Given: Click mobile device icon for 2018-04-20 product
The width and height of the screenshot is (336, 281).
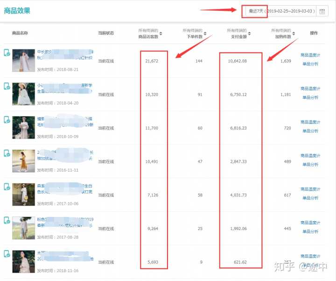Looking at the screenshot, I should (7, 86).
